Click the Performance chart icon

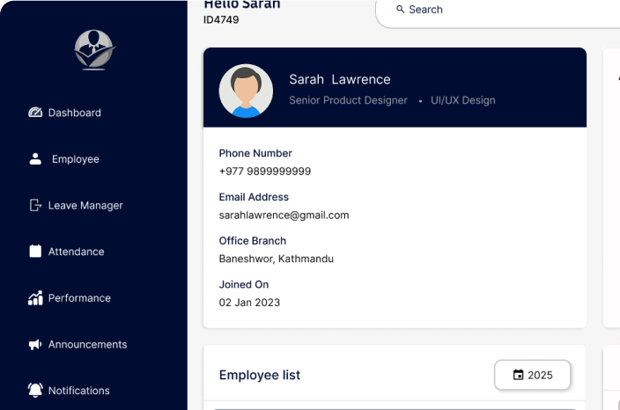click(x=35, y=298)
